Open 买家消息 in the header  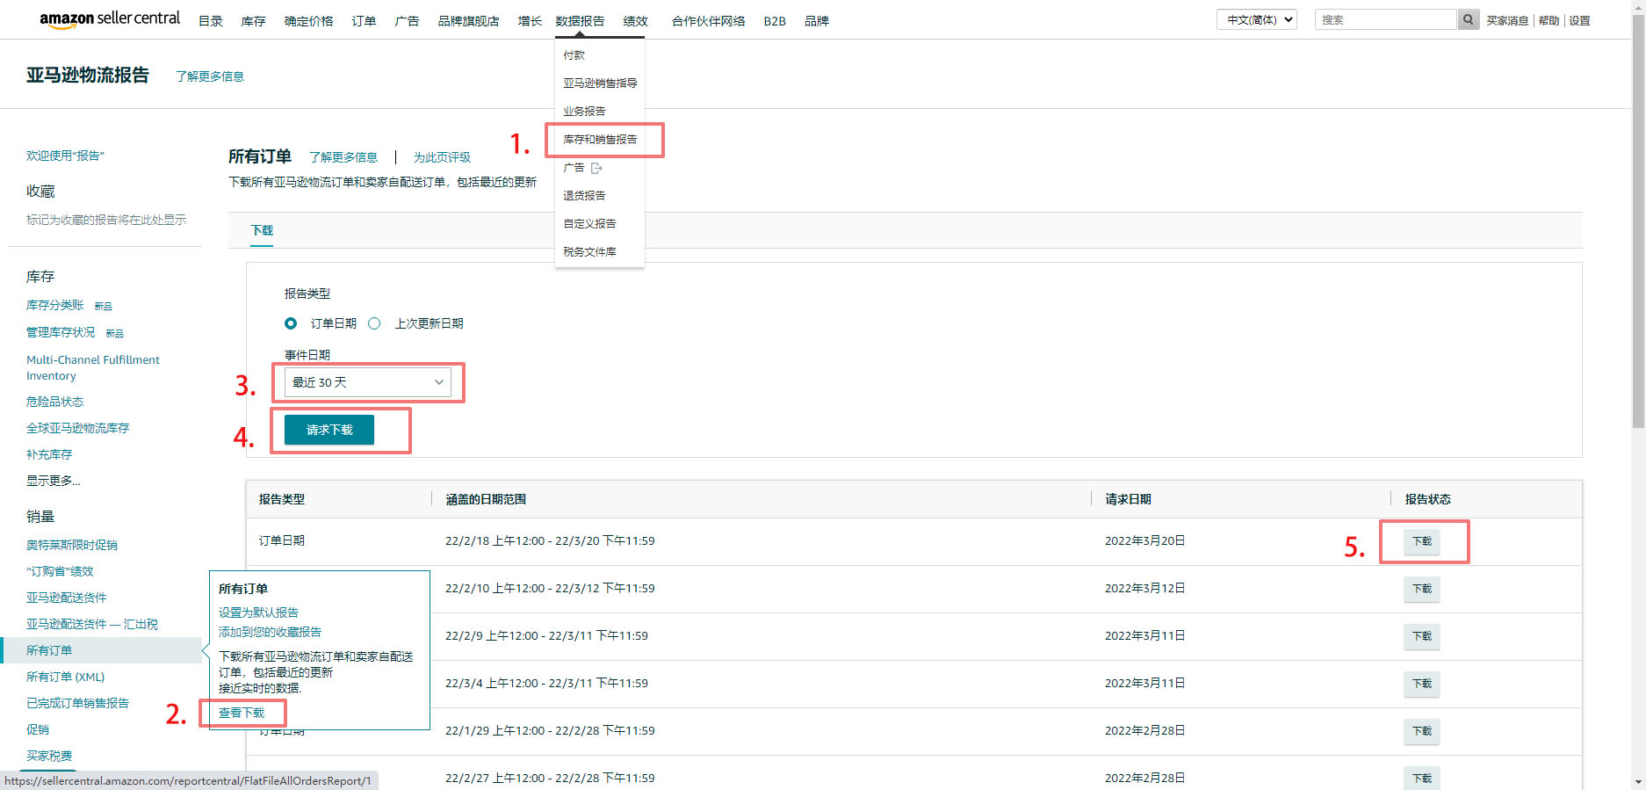pyautogui.click(x=1507, y=20)
